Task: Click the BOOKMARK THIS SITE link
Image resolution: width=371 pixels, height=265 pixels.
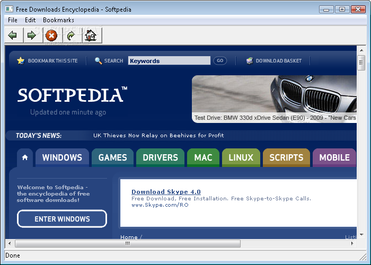Action: pos(53,61)
